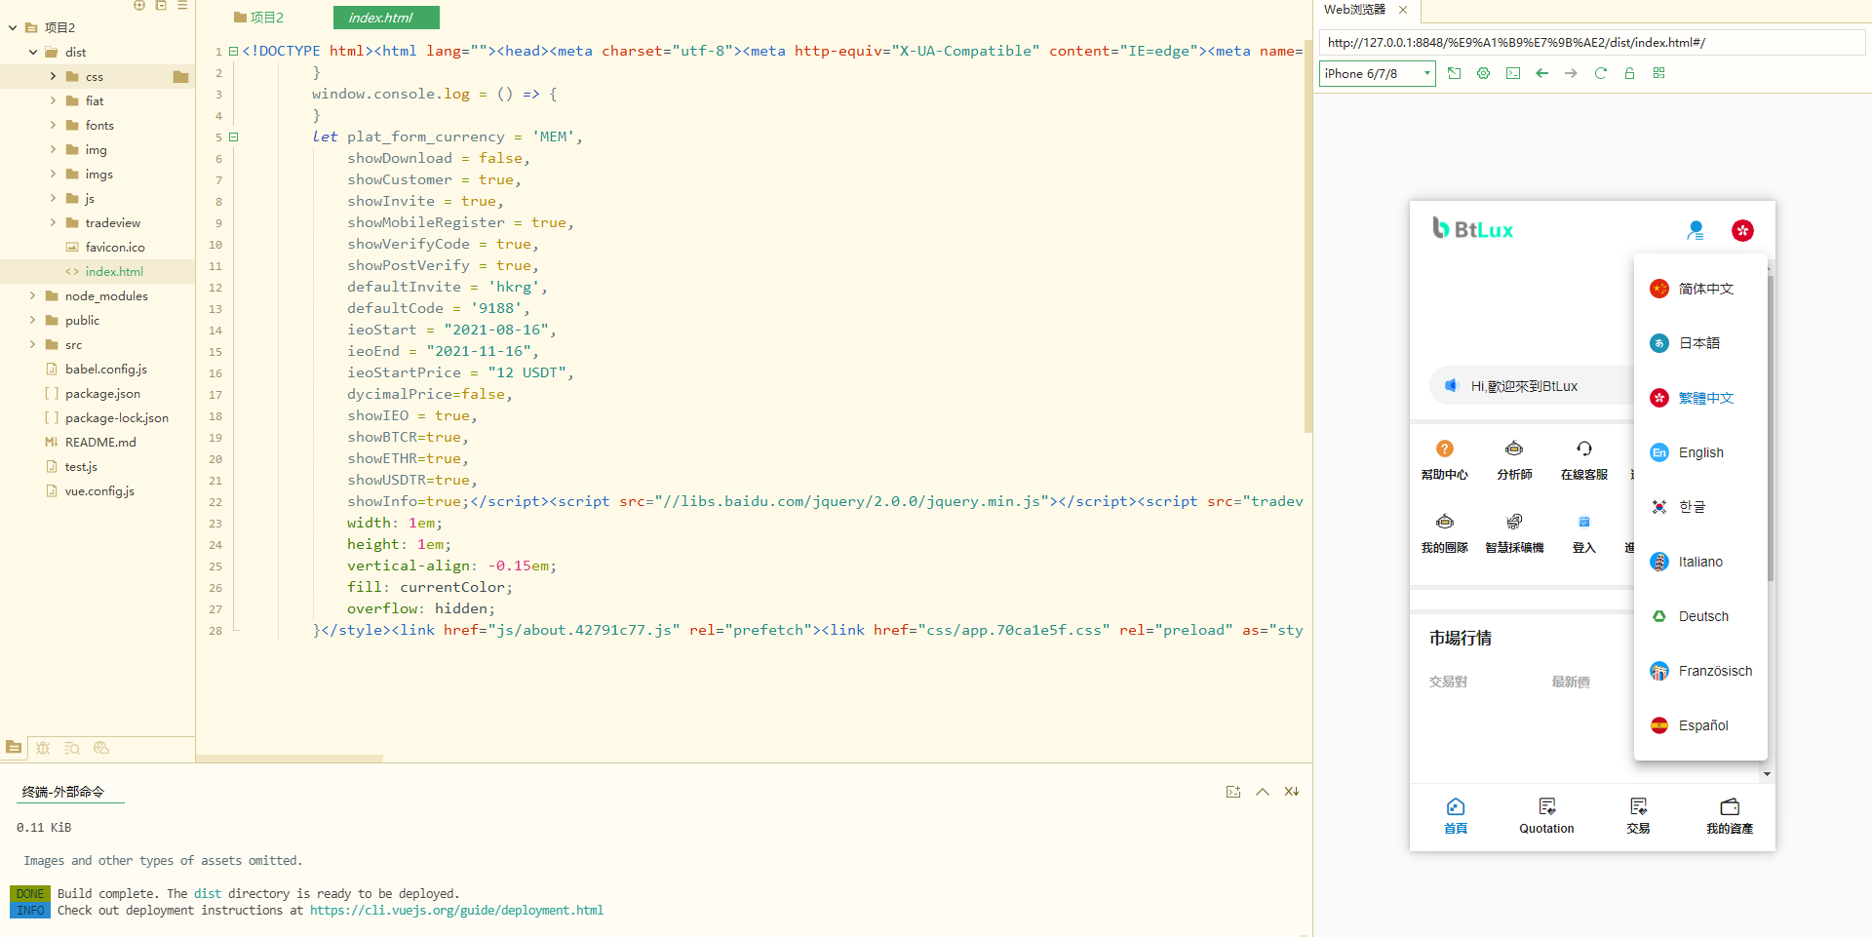
Task: Collapse the dist folder in file tree
Action: [x=32, y=52]
